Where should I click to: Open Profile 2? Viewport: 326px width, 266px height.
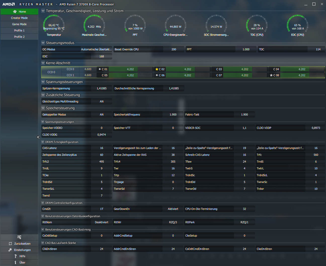coord(19,37)
